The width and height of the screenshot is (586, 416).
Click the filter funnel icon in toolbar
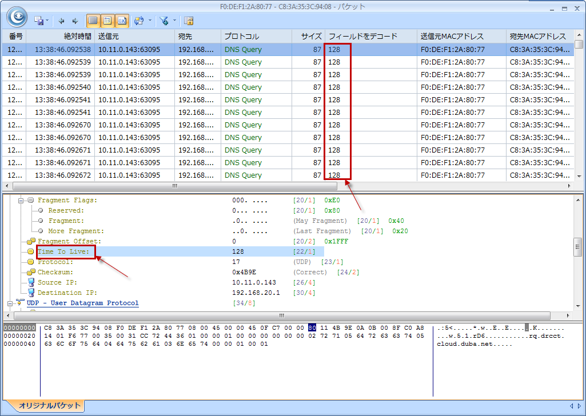(164, 21)
